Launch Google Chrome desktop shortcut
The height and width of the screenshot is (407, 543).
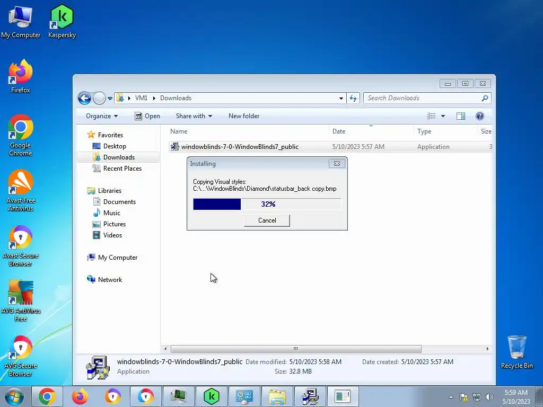pos(21,135)
